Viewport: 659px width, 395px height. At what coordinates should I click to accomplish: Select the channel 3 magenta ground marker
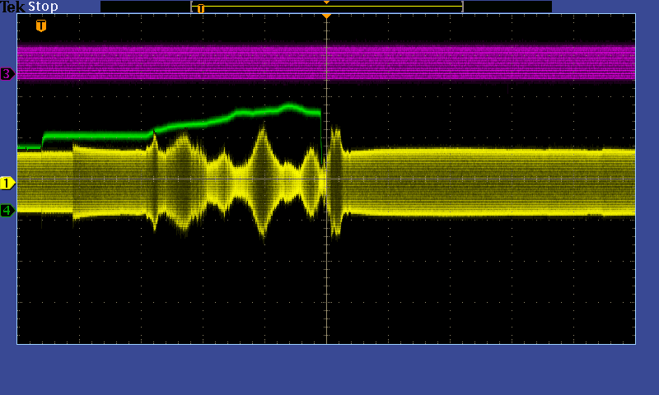click(x=7, y=74)
